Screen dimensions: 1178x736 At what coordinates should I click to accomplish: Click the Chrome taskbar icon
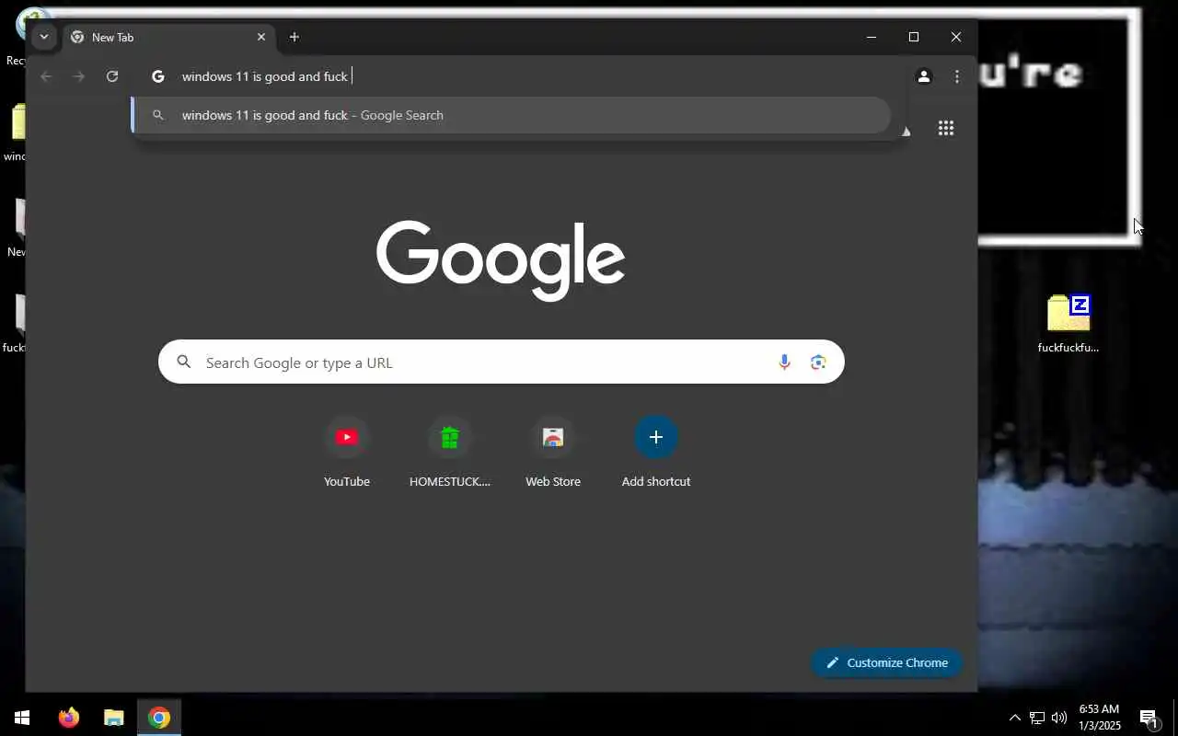[x=159, y=718]
